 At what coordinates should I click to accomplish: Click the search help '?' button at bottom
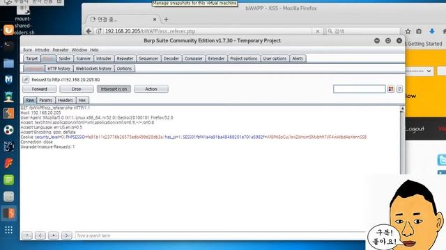coord(27,235)
